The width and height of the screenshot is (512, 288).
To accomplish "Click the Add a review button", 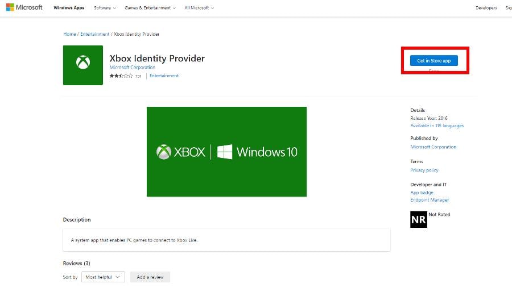I will 150,277.
